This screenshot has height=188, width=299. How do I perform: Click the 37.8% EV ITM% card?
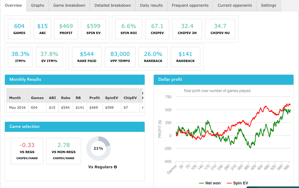tap(49, 57)
